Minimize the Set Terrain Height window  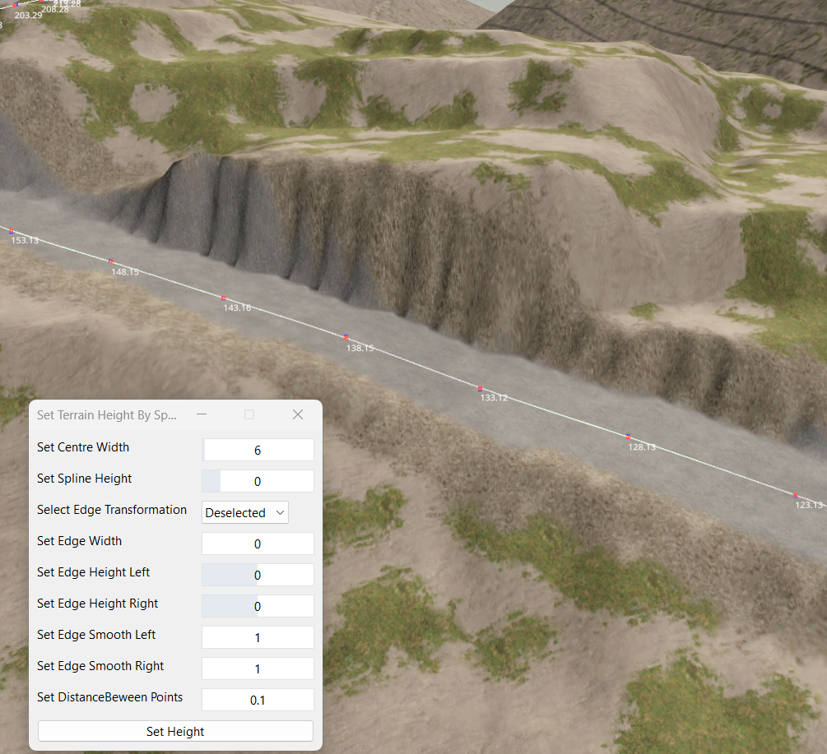(x=202, y=415)
